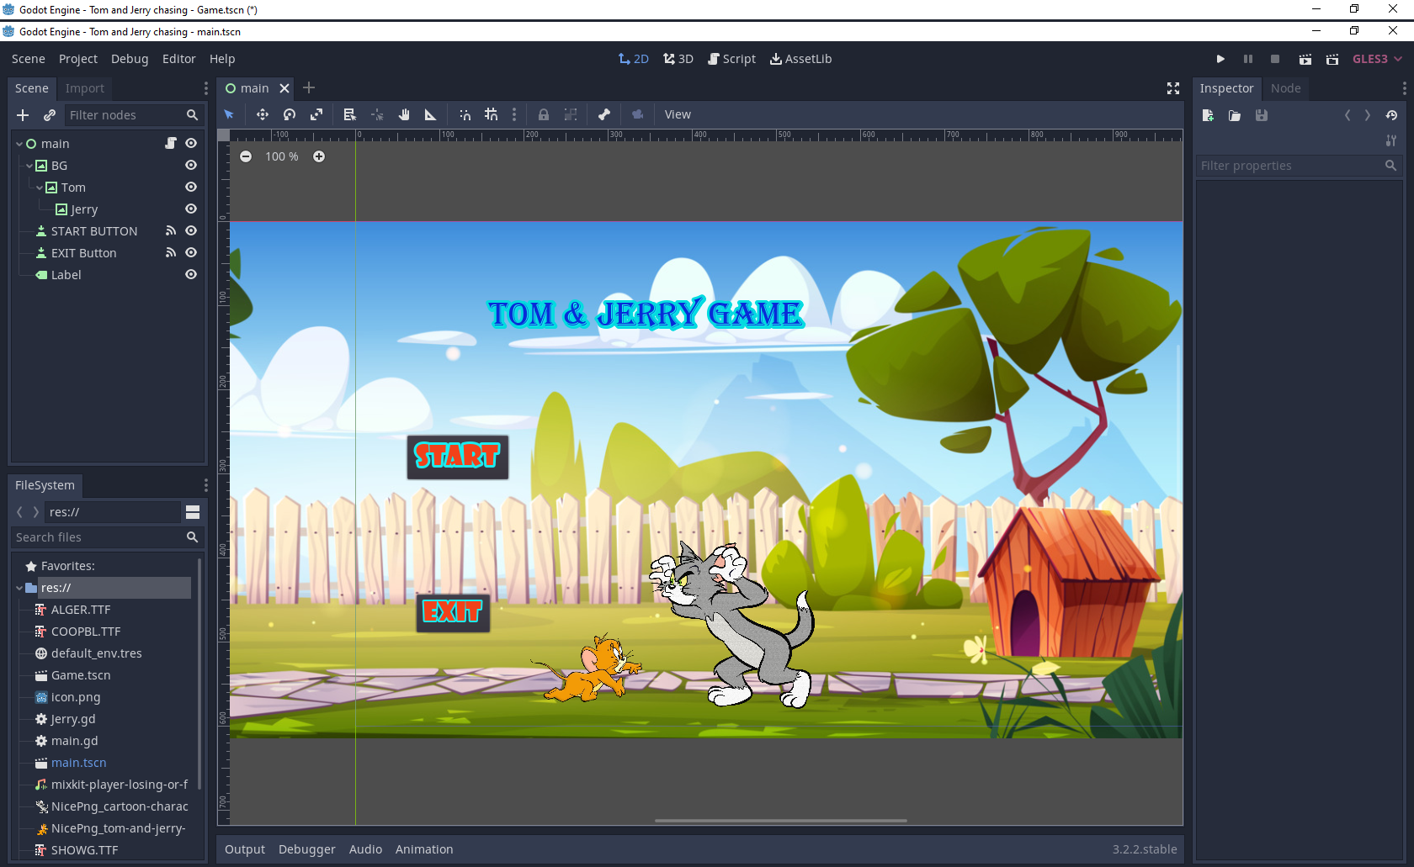
Task: Open the Output bottom panel
Action: pyautogui.click(x=244, y=849)
